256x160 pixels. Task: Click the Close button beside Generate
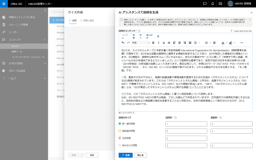click(x=141, y=155)
